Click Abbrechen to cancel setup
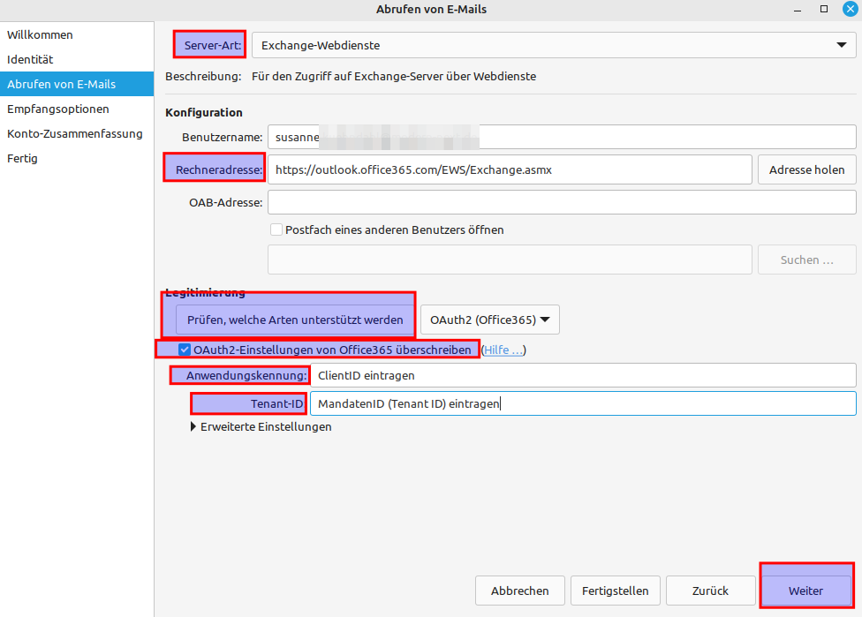Screen dimensions: 862x617 click(520, 591)
